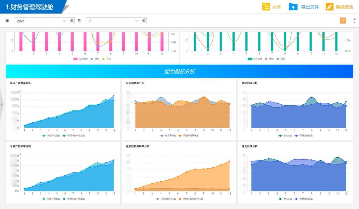Toggle the 应收账款 legend series
359x209 pixels.
(x=80, y=59)
